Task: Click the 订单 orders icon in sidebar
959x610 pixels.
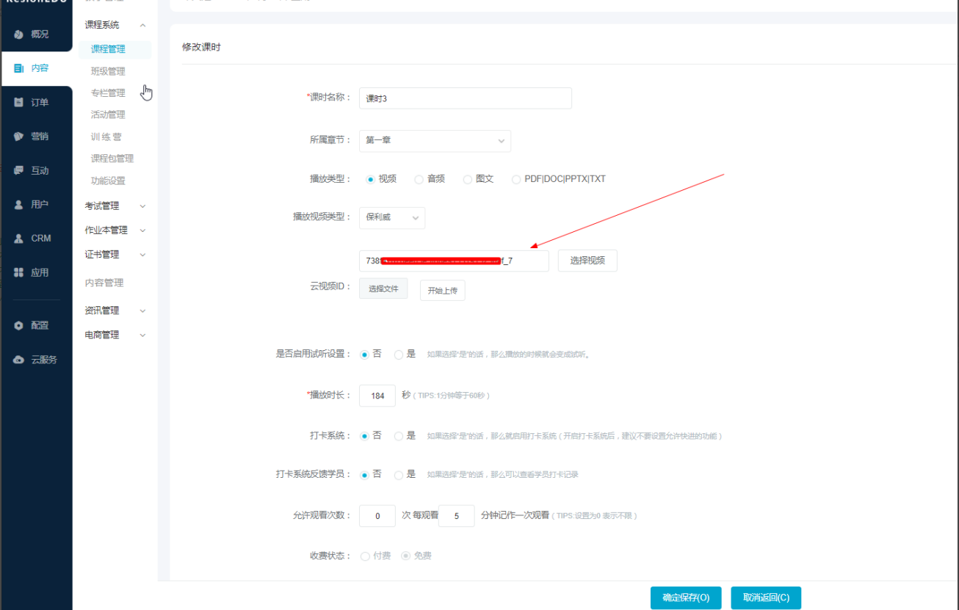Action: [x=19, y=103]
